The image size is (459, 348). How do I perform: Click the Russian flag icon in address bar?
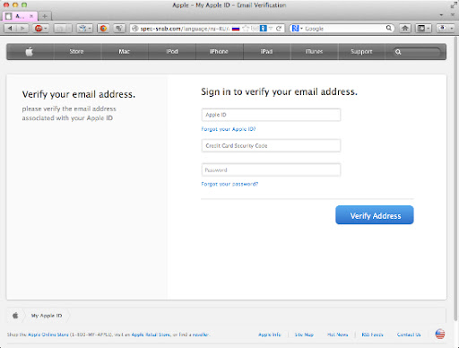coord(236,29)
